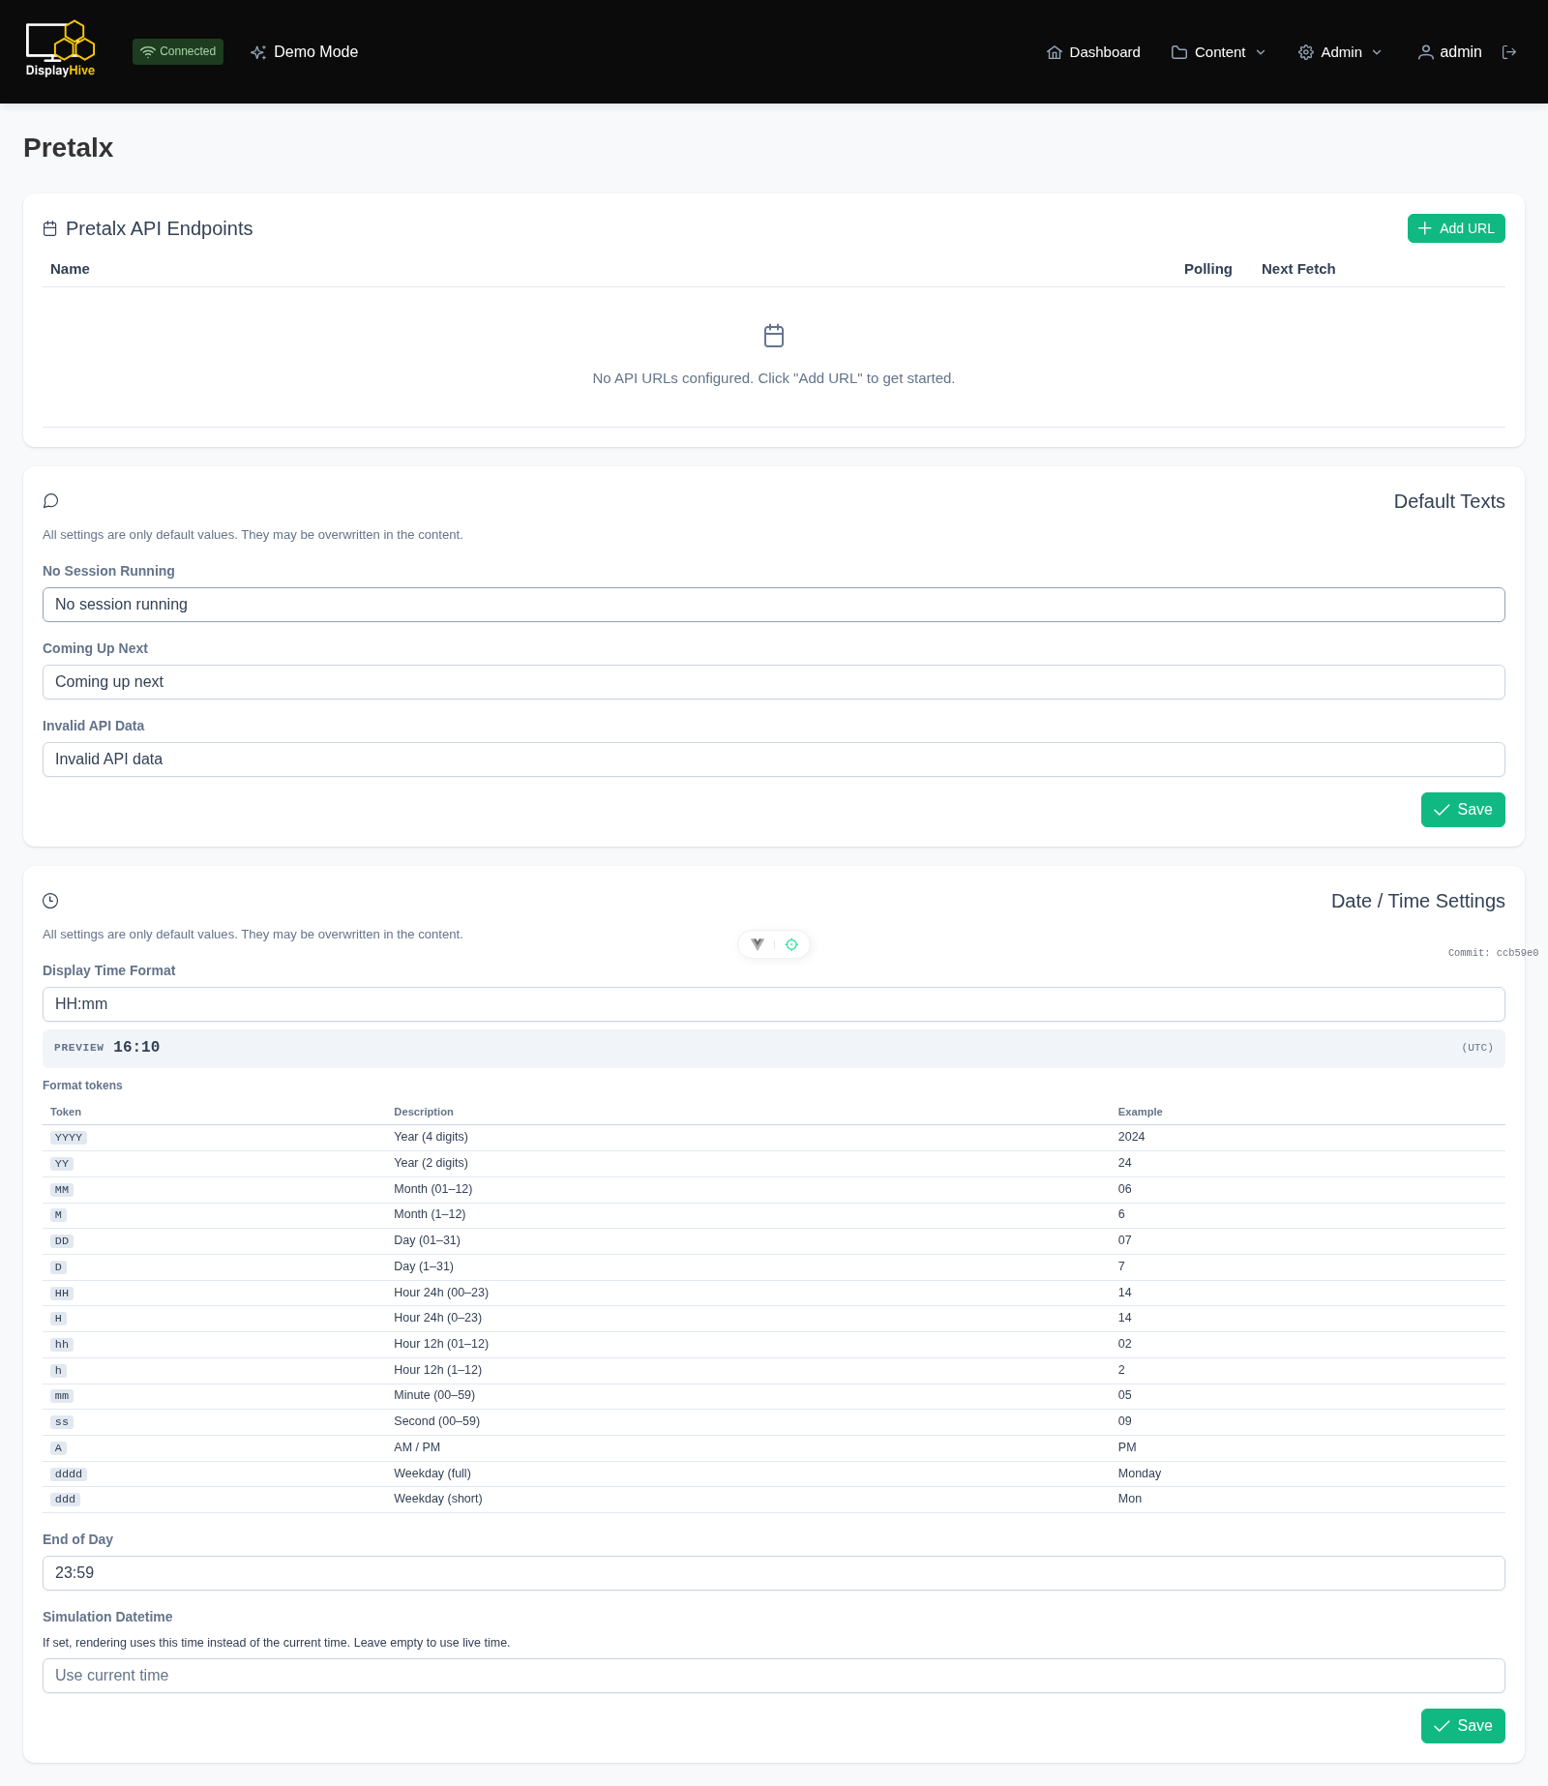Image resolution: width=1548 pixels, height=1786 pixels.
Task: Click the Demo Mode label
Action: tap(315, 52)
